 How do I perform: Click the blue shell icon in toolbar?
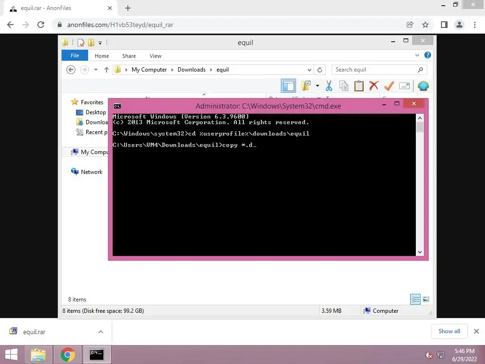[423, 86]
